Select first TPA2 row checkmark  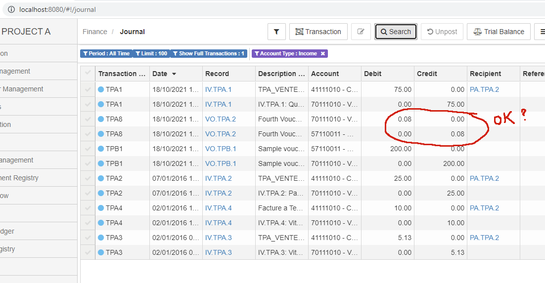pos(88,178)
